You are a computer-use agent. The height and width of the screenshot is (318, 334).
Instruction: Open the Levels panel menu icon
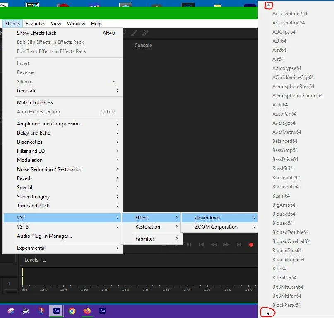tap(44, 260)
